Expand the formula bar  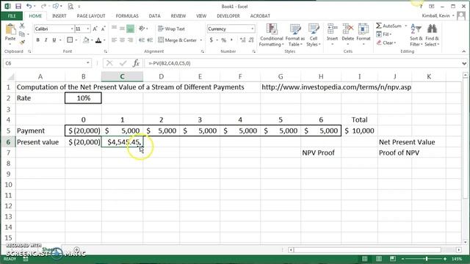464,63
